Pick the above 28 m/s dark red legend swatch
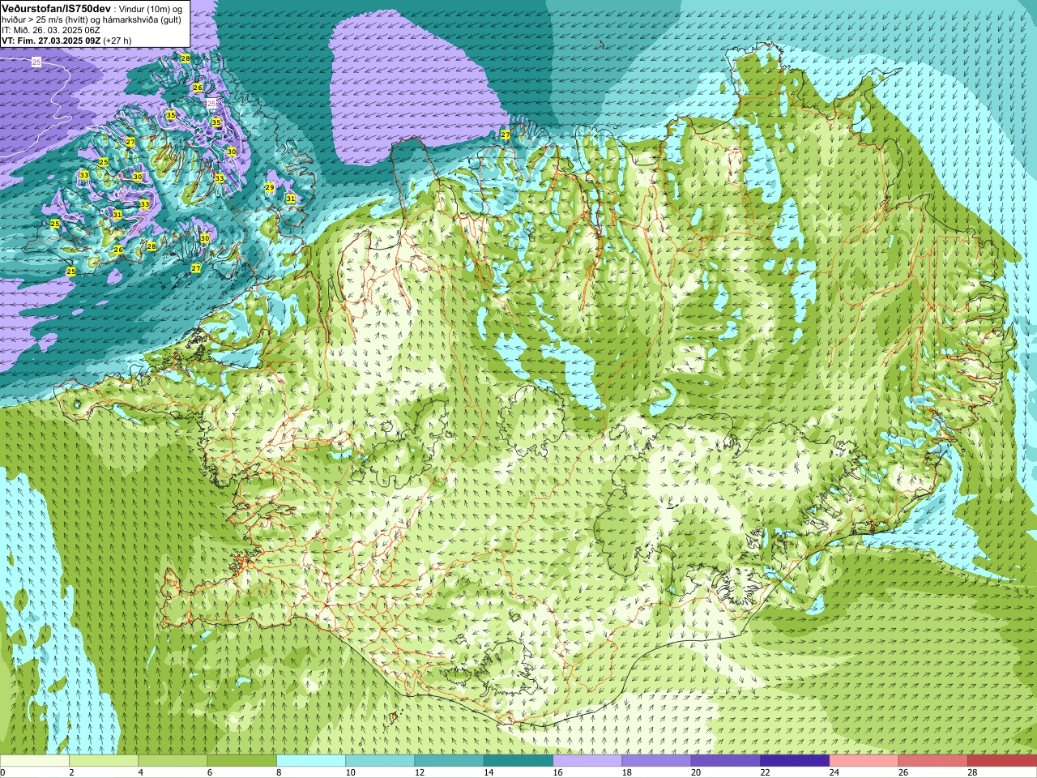 coord(1002,761)
